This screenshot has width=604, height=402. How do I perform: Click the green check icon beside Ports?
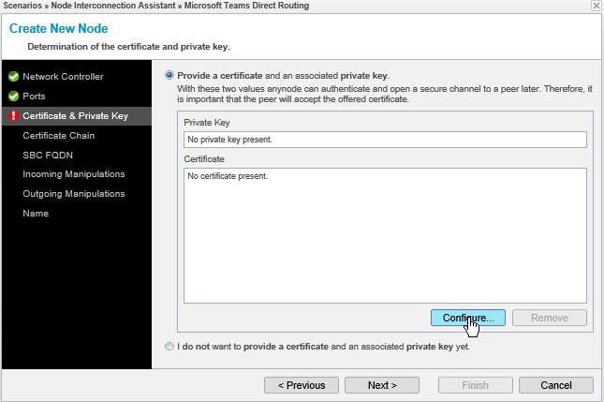[13, 96]
